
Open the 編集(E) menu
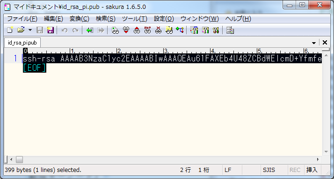pyautogui.click(x=53, y=19)
